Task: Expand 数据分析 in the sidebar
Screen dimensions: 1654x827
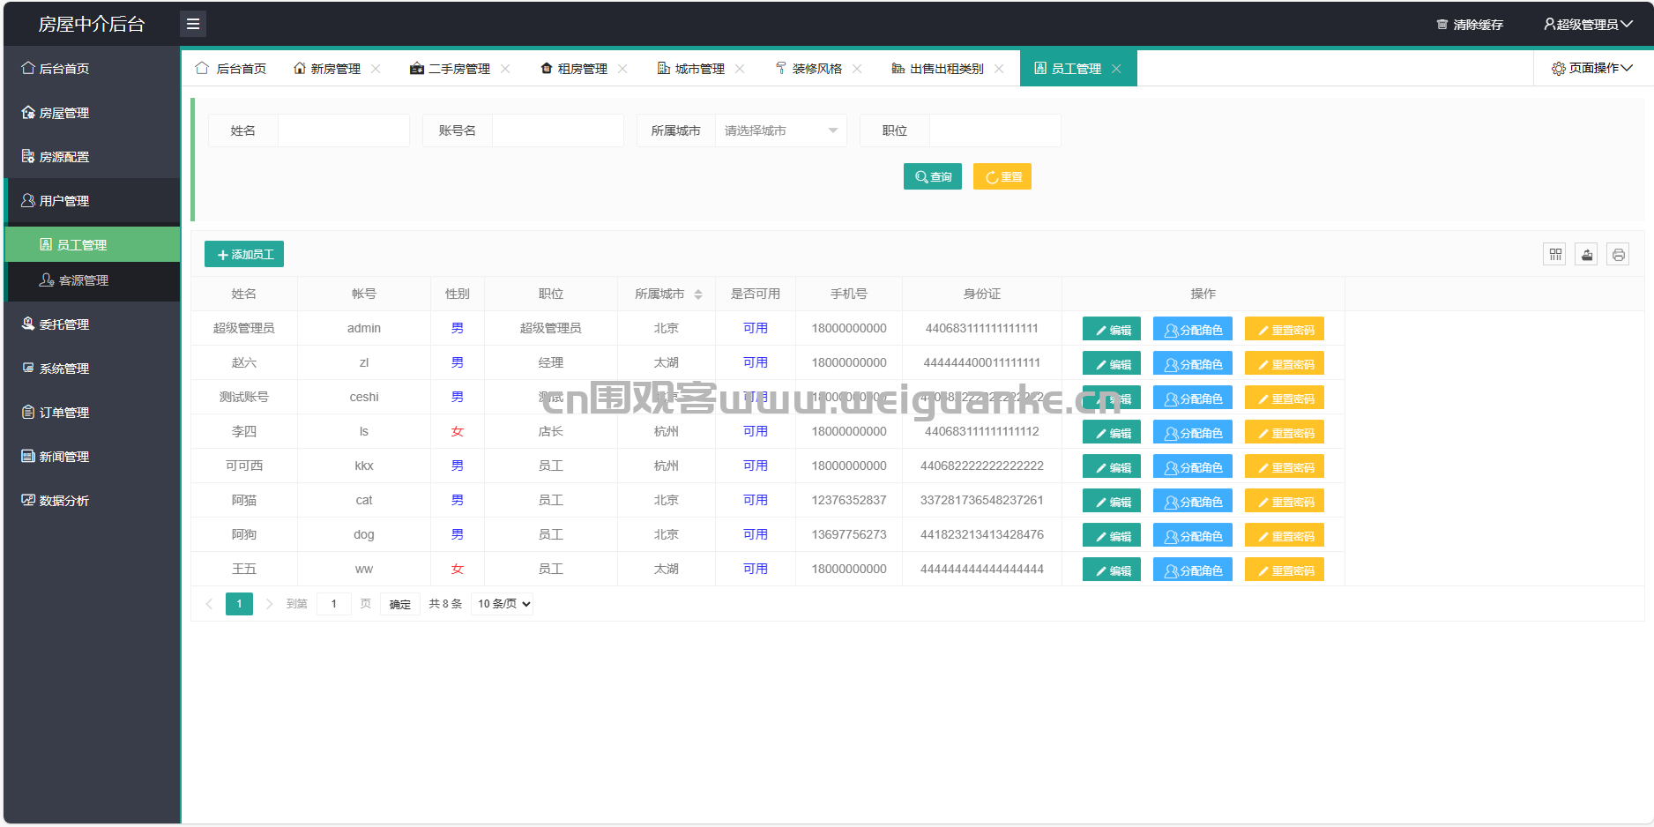Action: click(93, 501)
